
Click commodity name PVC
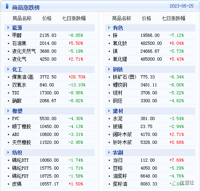click(15, 118)
